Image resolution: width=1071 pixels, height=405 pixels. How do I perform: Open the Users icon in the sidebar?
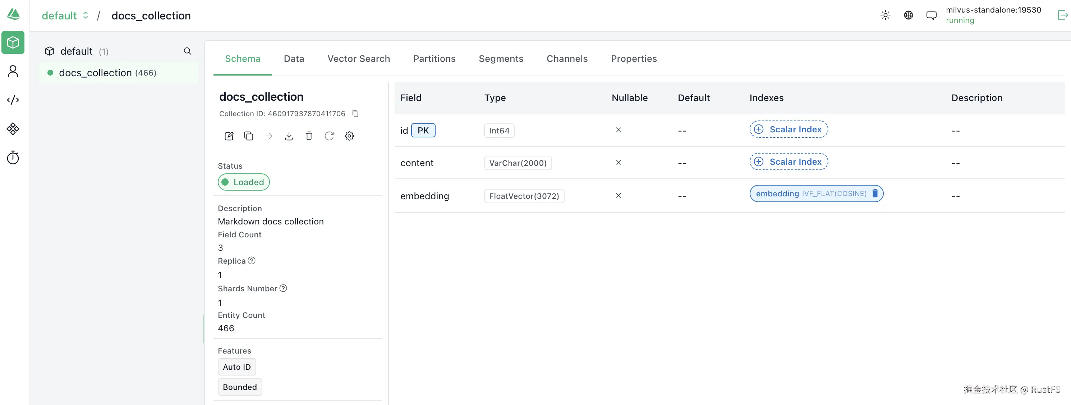tap(13, 71)
